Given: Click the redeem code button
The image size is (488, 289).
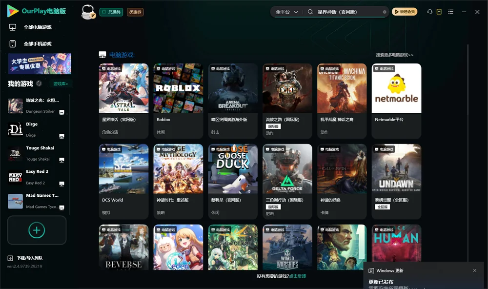Looking at the screenshot, I should [x=111, y=12].
